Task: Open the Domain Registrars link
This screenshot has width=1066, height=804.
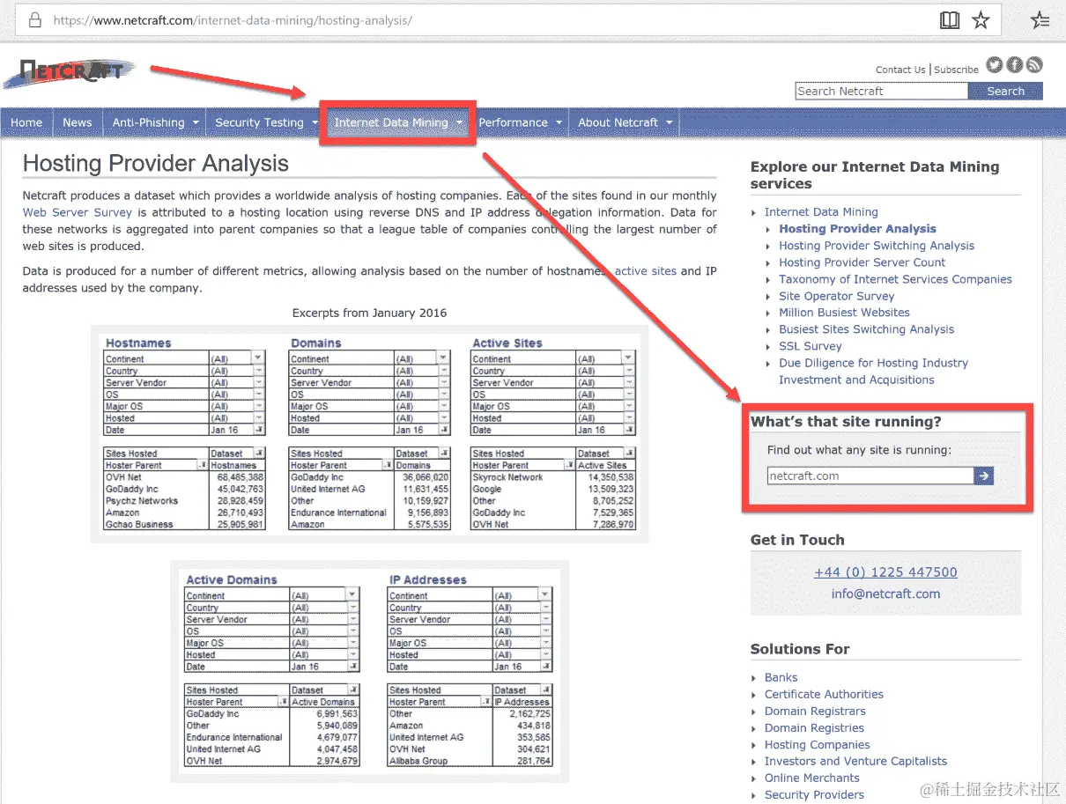Action: (815, 711)
